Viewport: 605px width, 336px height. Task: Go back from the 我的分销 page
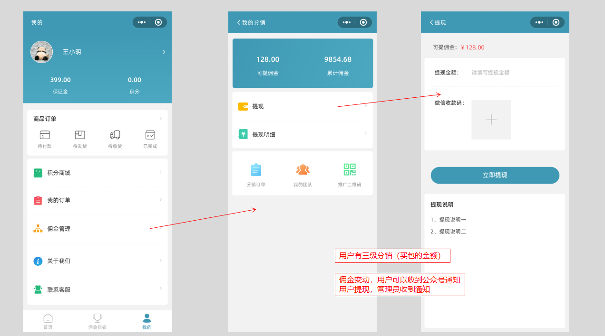pos(239,22)
